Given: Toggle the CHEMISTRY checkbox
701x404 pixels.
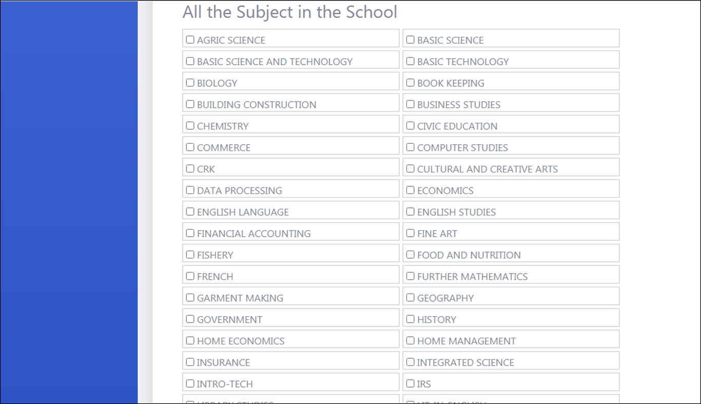Looking at the screenshot, I should pos(190,126).
